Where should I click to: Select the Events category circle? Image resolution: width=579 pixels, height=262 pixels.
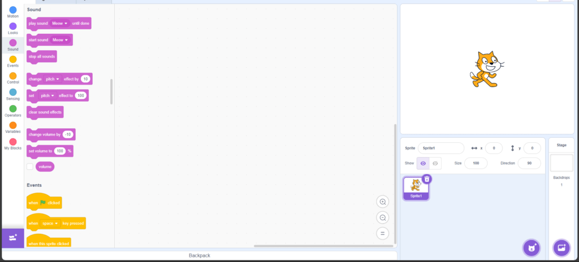[x=13, y=59]
